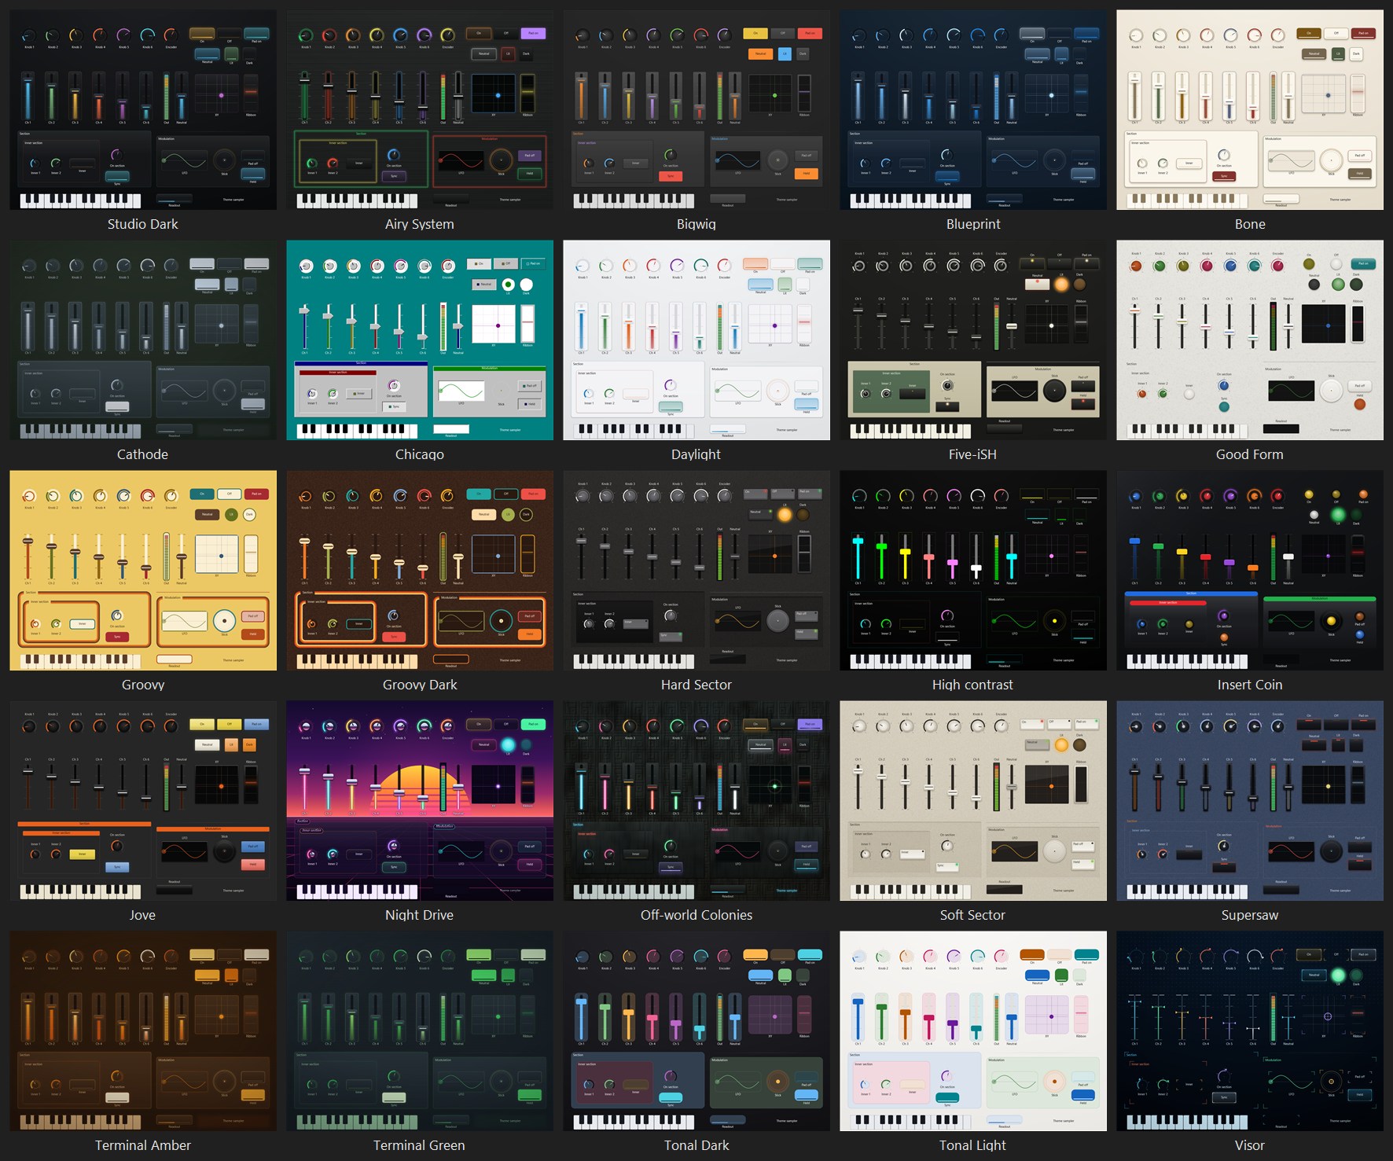Open the Good Form theme preview
1393x1161 pixels.
[1250, 340]
